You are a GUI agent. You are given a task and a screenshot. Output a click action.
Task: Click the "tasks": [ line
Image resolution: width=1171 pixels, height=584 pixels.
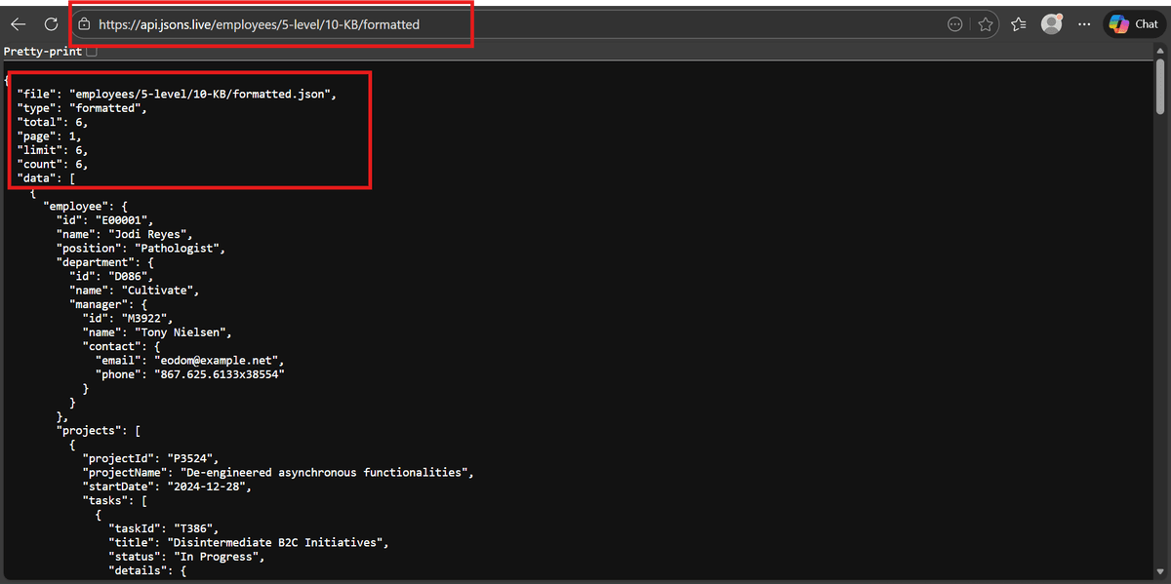coord(115,500)
